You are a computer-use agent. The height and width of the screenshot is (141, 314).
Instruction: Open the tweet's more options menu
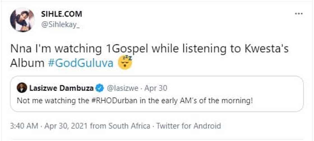299,14
